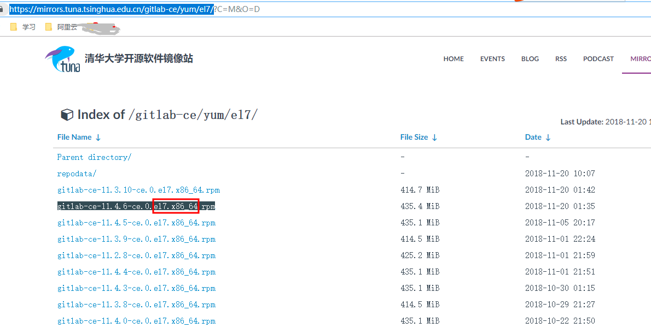The width and height of the screenshot is (651, 328).
Task: Download gitlab-ce-11.4.5-ce.0.el7.x86_64.rpm
Action: click(x=136, y=223)
